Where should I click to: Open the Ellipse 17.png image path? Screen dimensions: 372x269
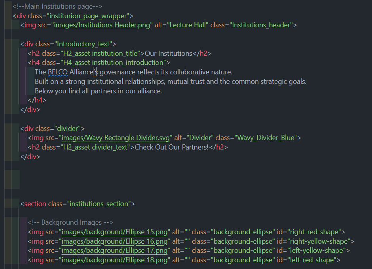tap(114, 250)
